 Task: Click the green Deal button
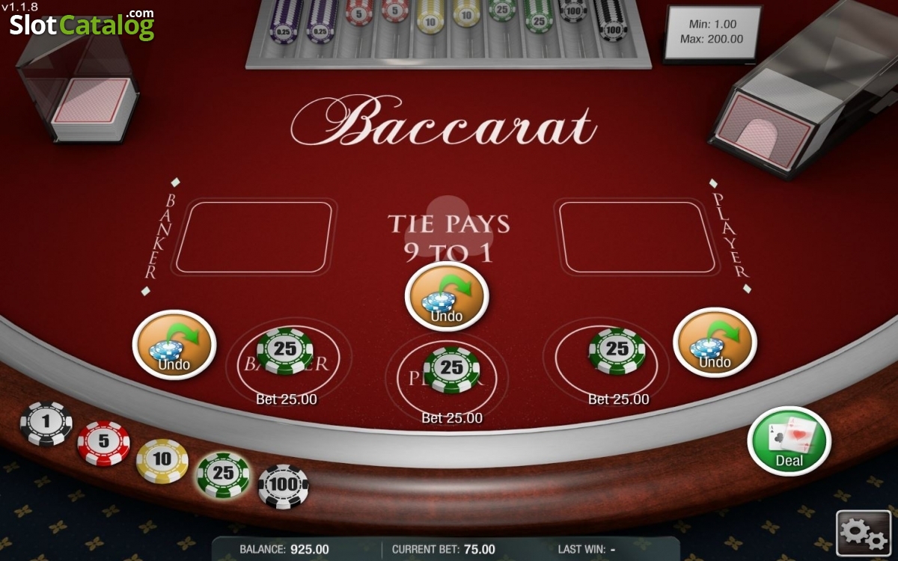(789, 441)
